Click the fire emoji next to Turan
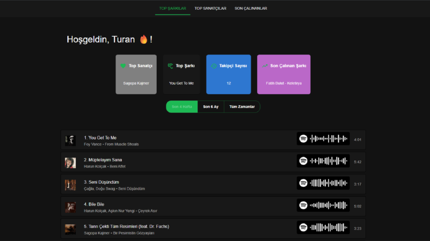430x241 pixels. point(144,39)
